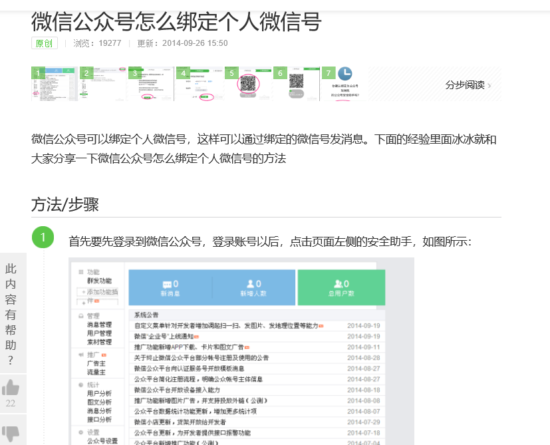Click the 系统公告 header in the screenshot
The image size is (550, 445).
146,315
